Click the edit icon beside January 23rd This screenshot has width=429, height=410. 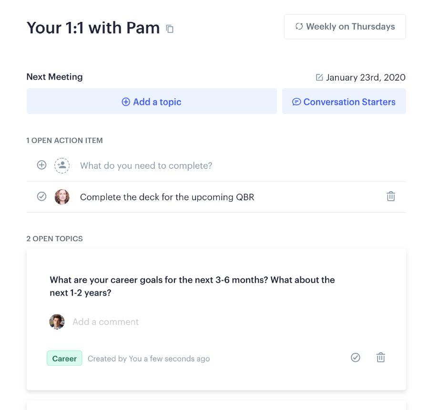[x=319, y=77]
